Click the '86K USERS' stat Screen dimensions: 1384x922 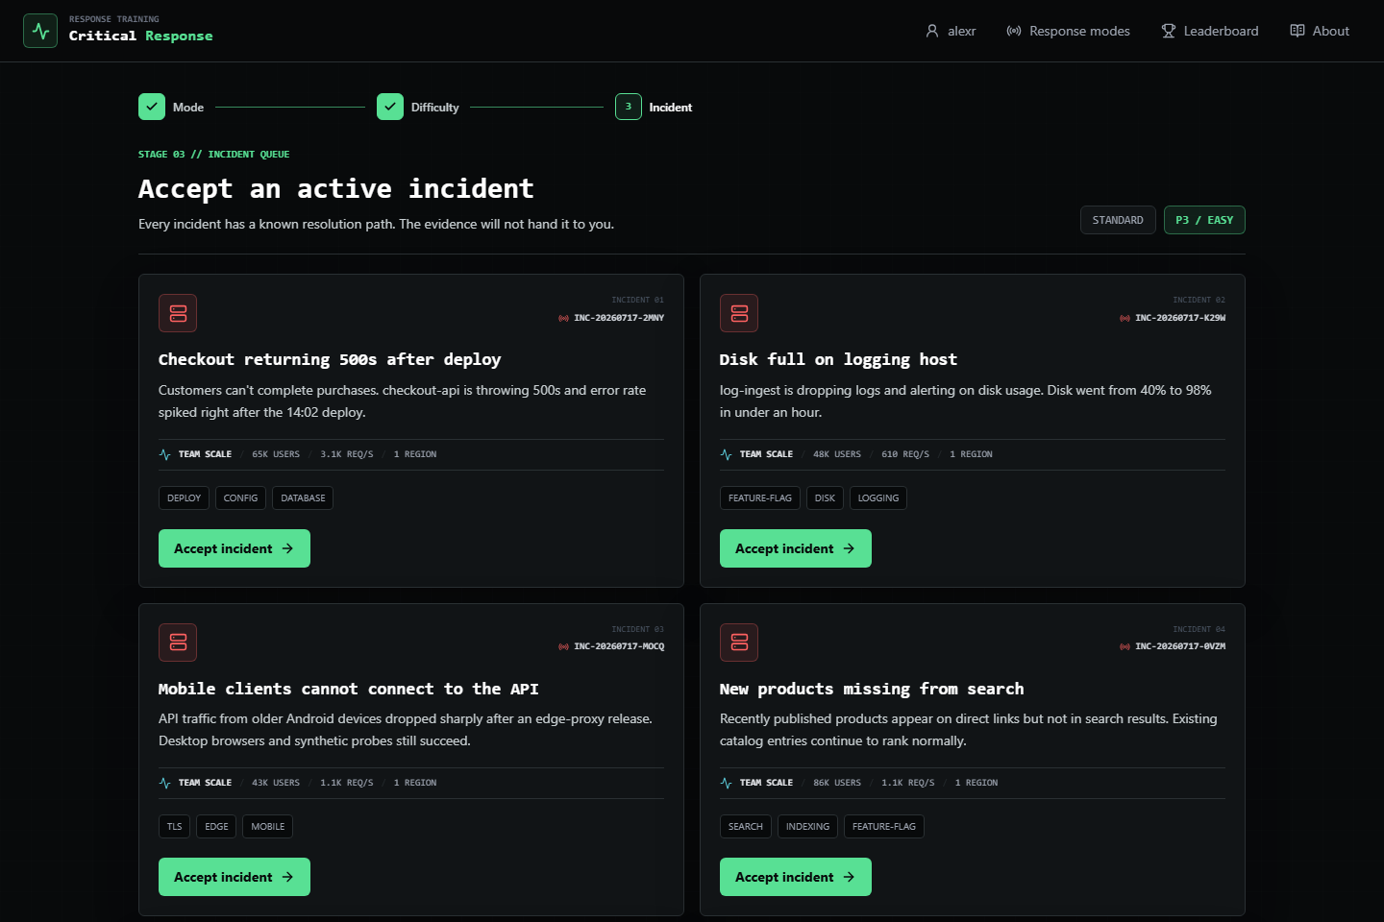pyautogui.click(x=837, y=783)
